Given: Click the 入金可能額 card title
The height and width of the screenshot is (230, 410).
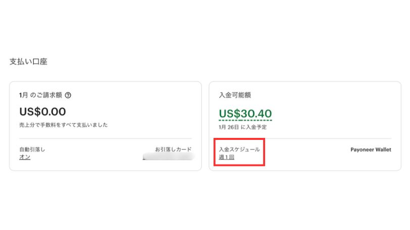Looking at the screenshot, I should coord(235,95).
